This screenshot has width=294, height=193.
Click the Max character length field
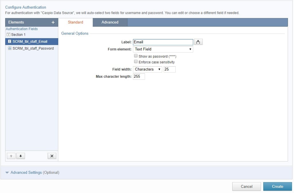click(x=139, y=77)
